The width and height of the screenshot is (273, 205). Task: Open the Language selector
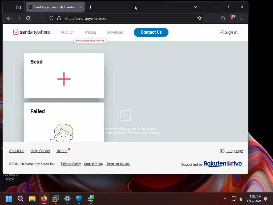[231, 151]
